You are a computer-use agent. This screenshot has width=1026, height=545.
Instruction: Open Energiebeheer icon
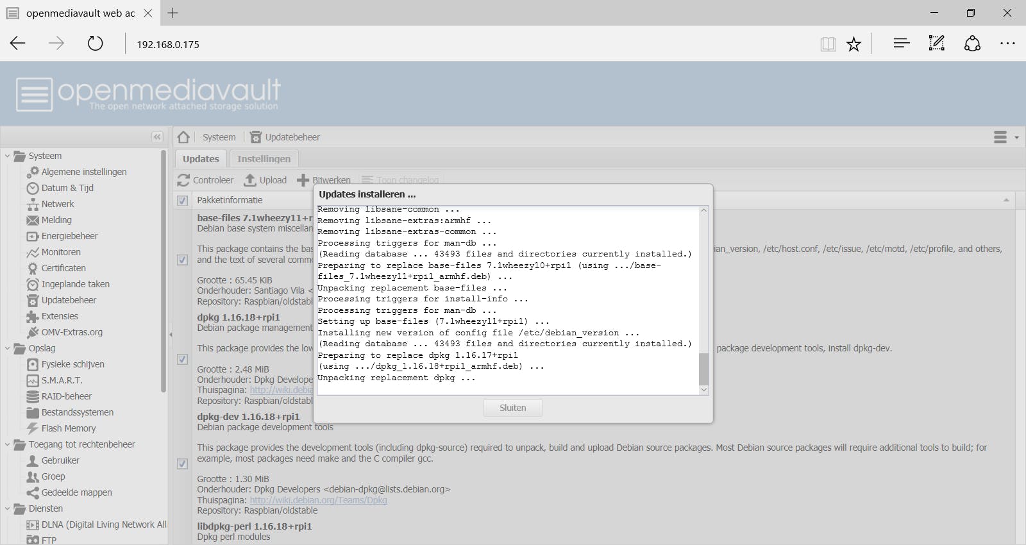[33, 236]
